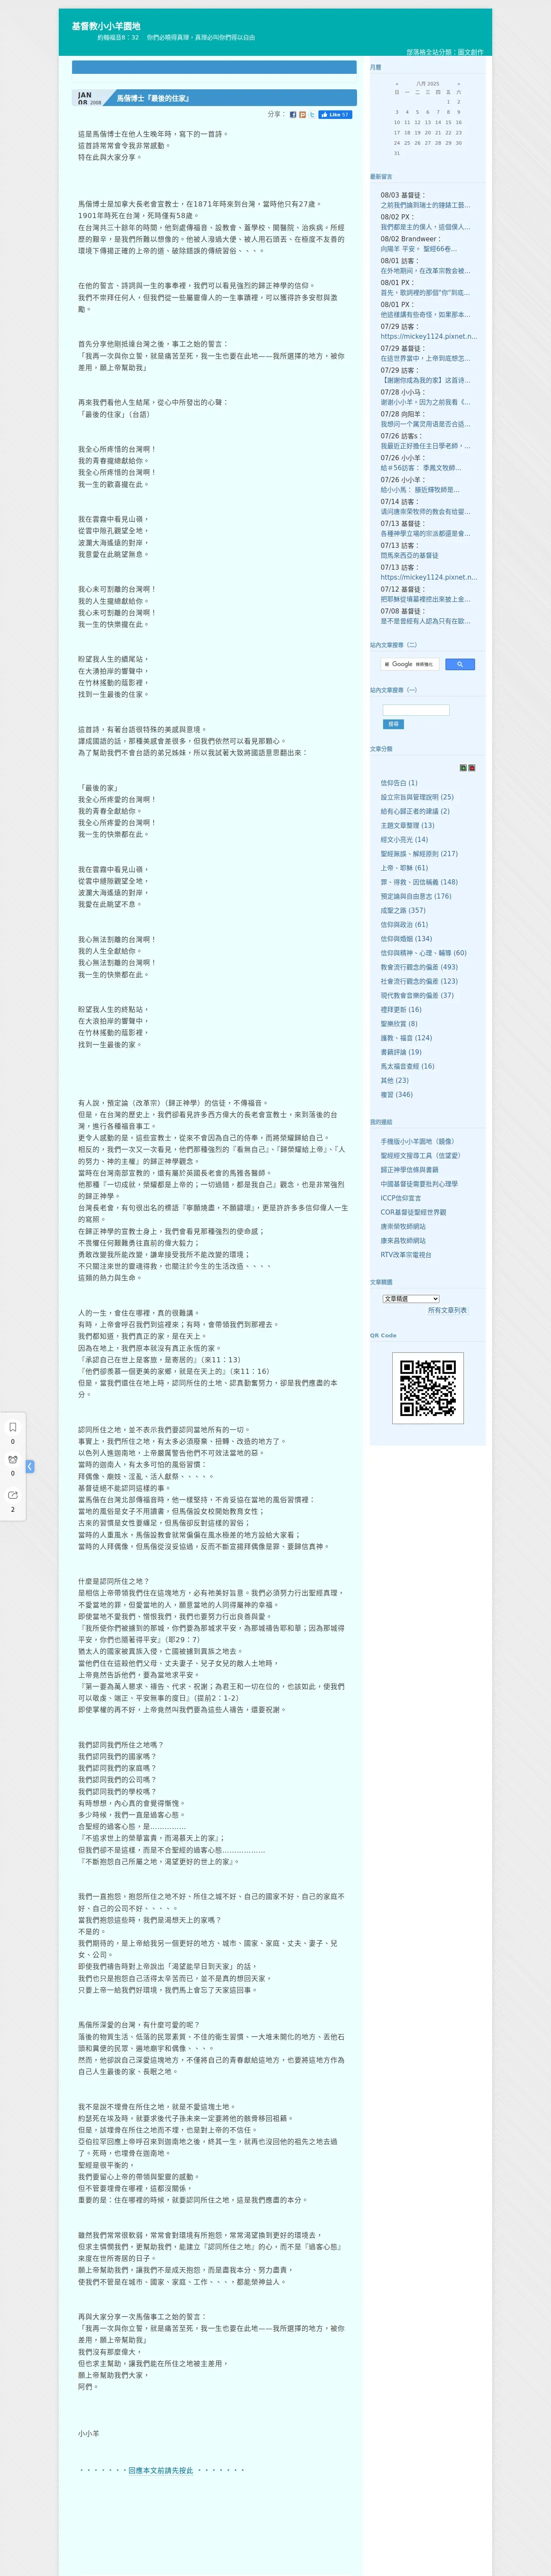Viewport: 551px width, 2576px height.
Task: Click the QR Code image
Action: [x=427, y=1387]
